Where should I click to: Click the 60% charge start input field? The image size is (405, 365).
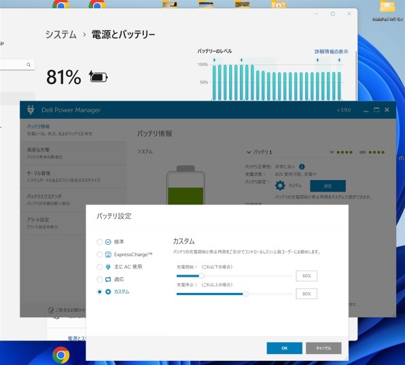tap(306, 276)
